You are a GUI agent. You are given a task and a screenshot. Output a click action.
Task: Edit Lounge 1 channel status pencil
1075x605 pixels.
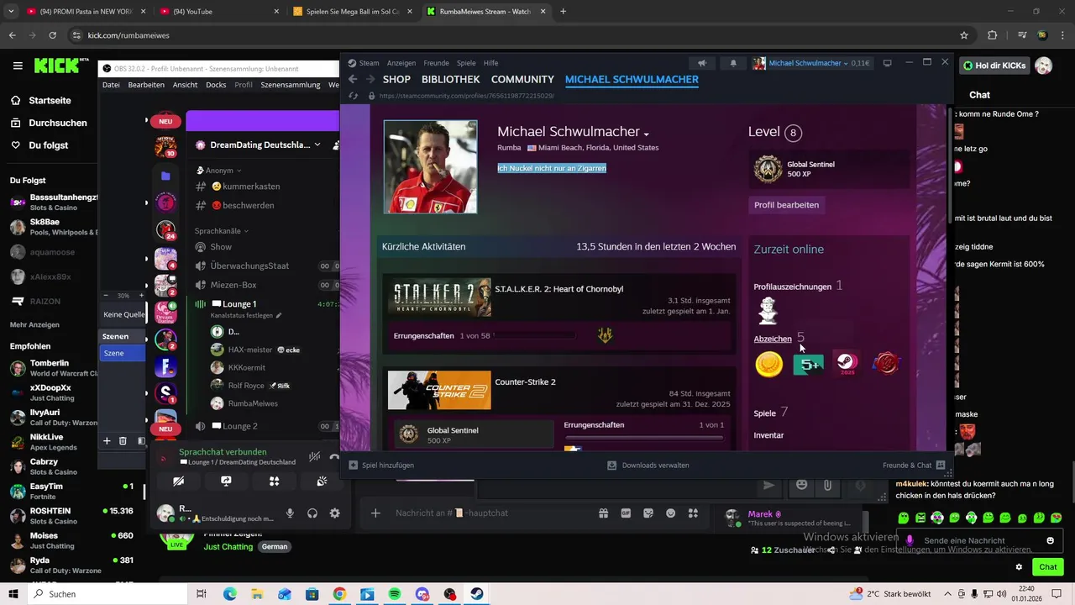[x=279, y=315]
